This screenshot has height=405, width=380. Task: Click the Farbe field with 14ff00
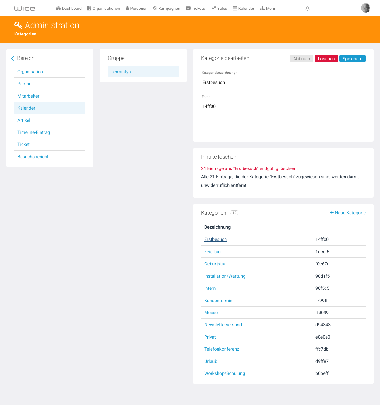click(x=282, y=106)
